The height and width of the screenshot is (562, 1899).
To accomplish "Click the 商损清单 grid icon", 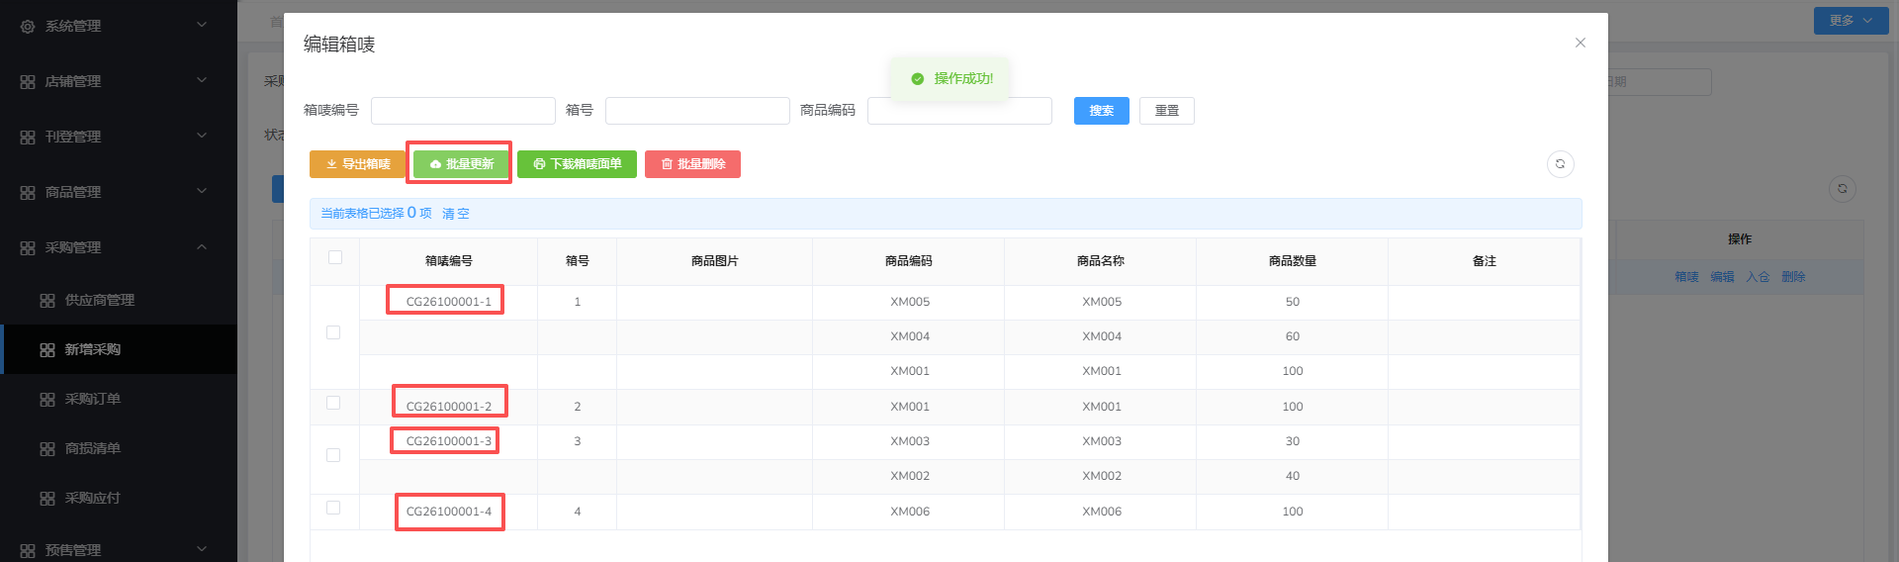I will coord(47,449).
